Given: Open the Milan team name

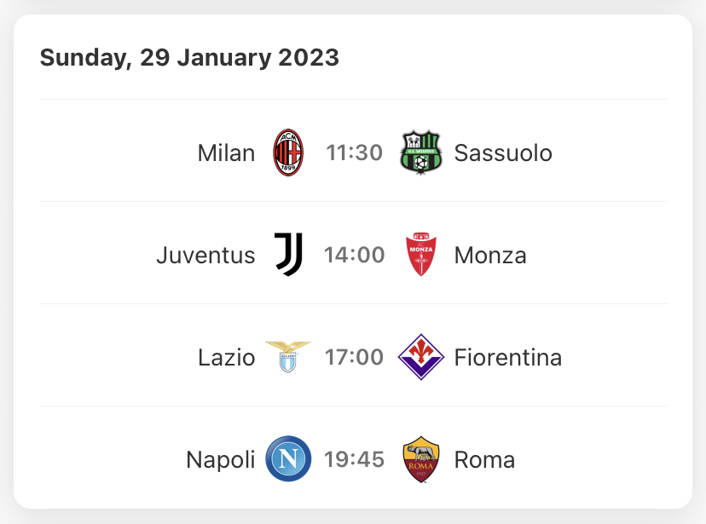Looking at the screenshot, I should click(x=227, y=153).
